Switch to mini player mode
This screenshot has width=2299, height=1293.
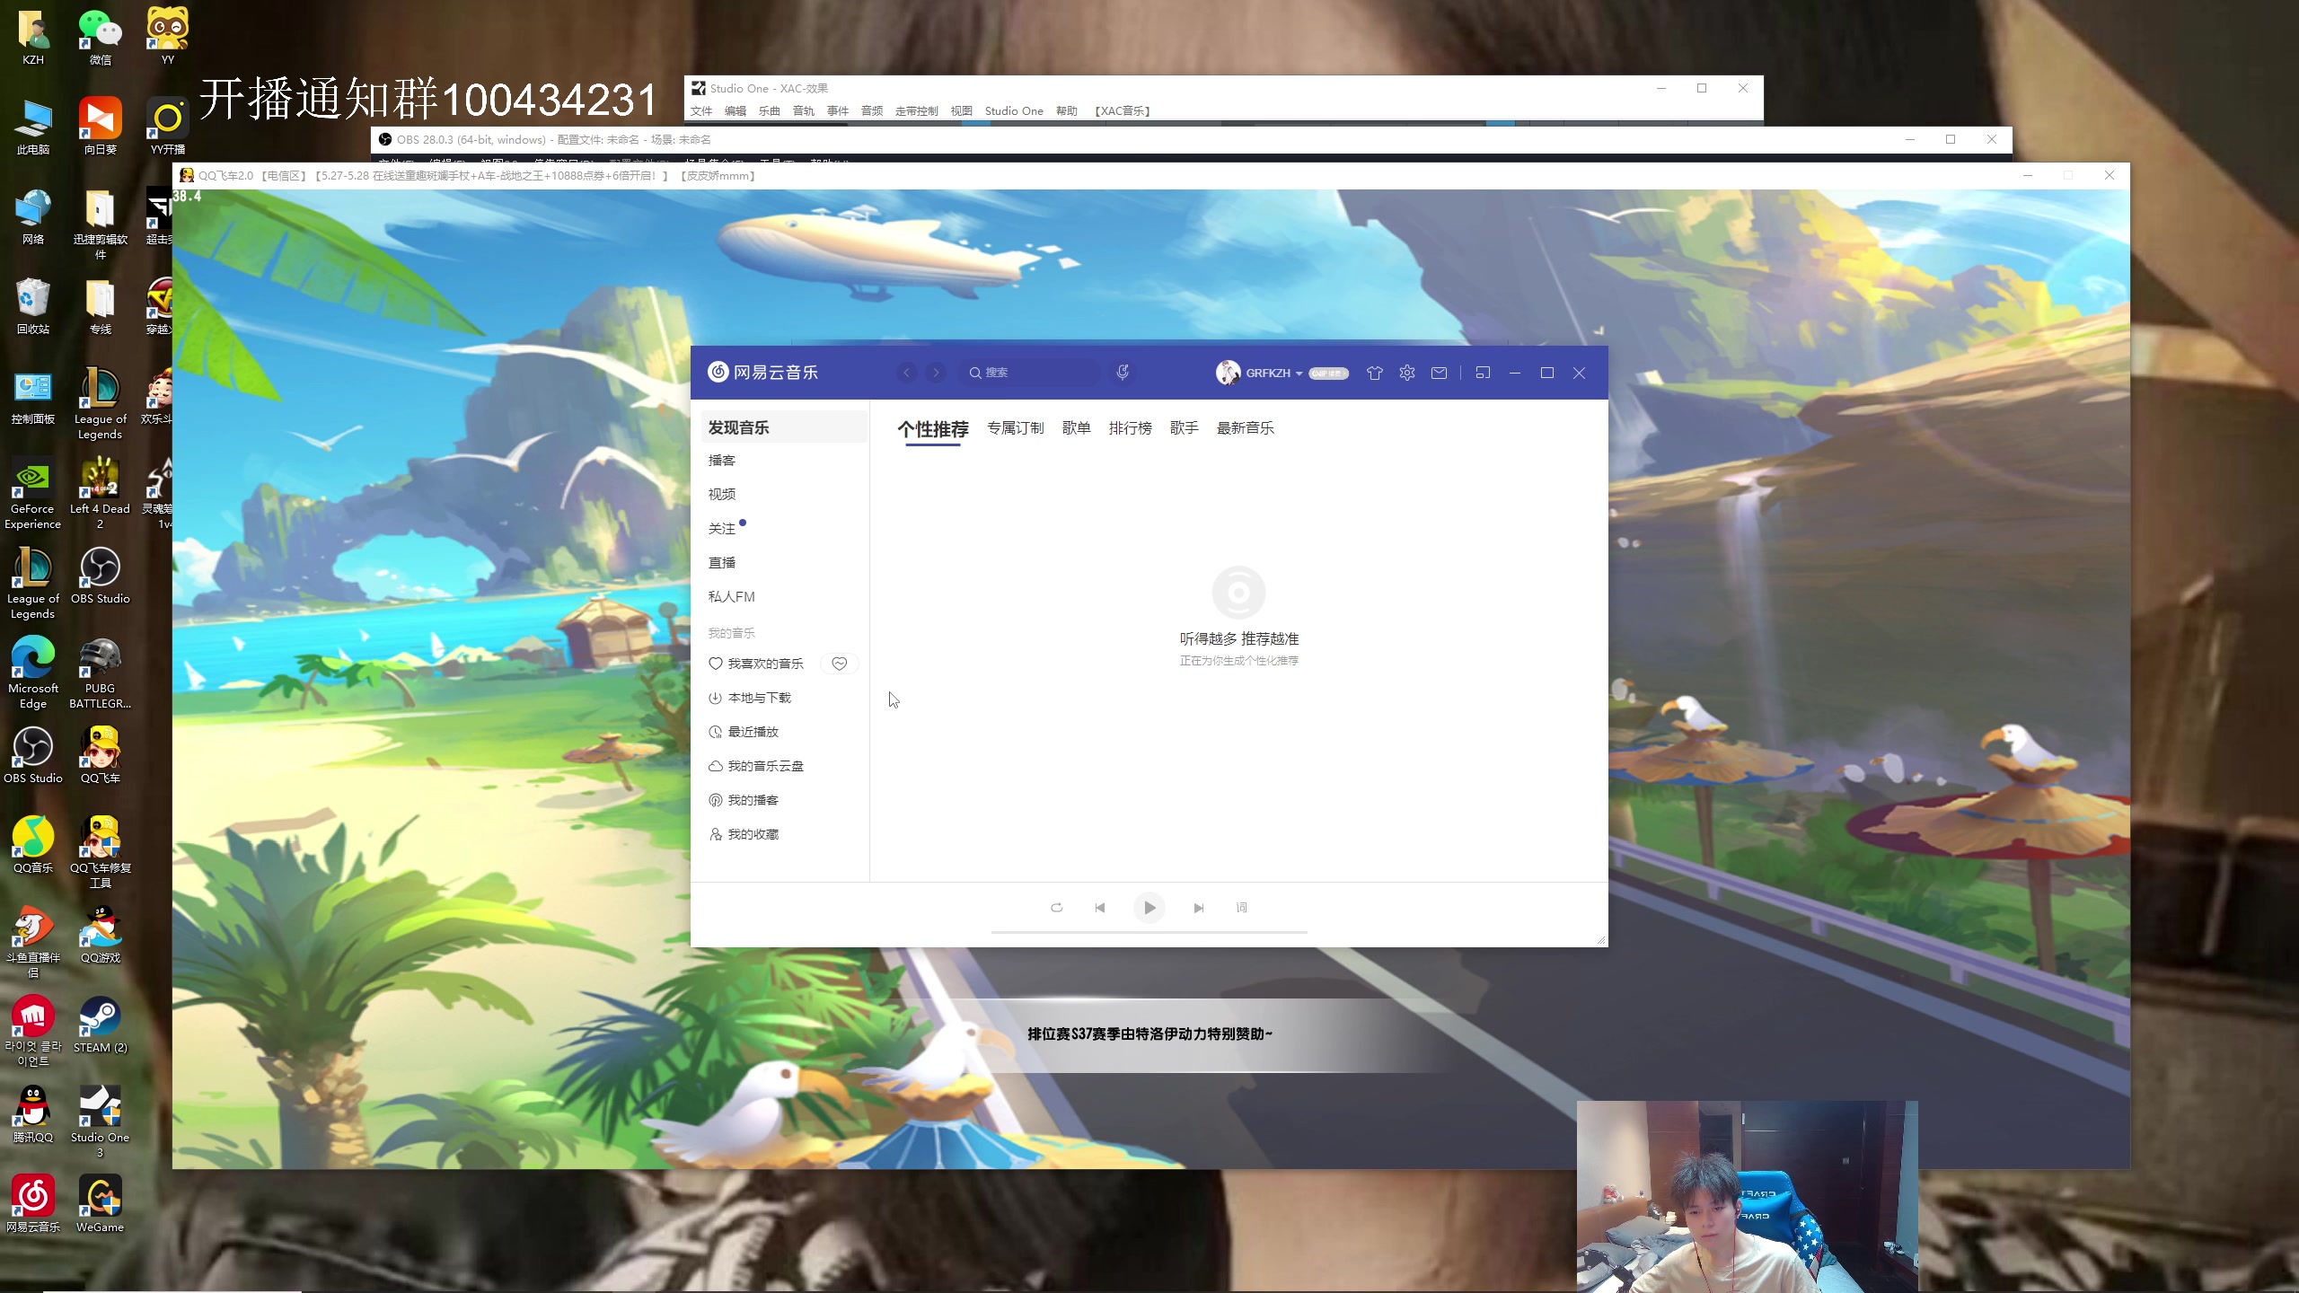point(1483,373)
